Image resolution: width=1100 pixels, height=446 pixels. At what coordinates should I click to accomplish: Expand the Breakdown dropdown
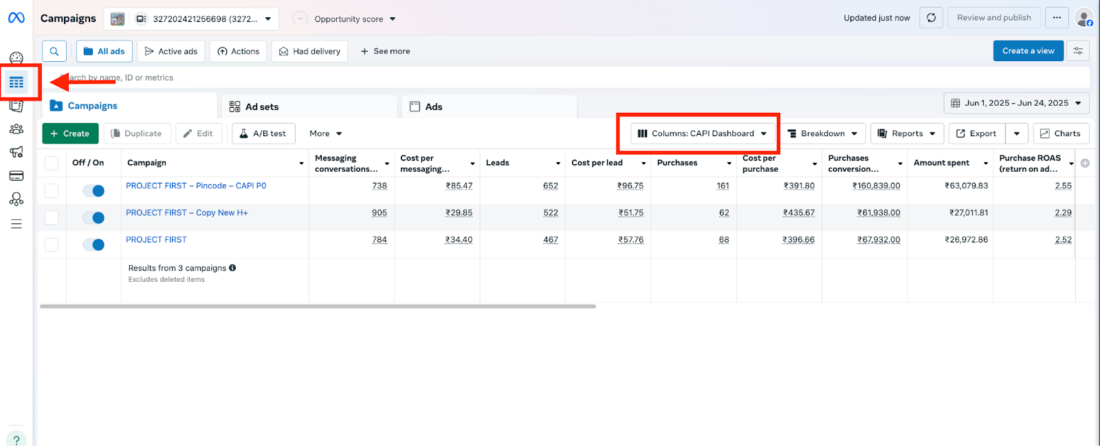pos(822,133)
